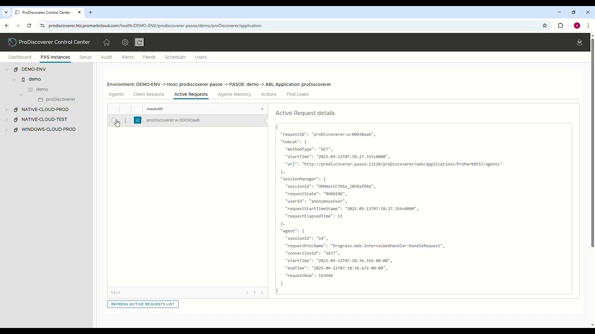Go to the ProDiscoverer home icon
Viewport: 595px width, 334px height.
(x=106, y=42)
